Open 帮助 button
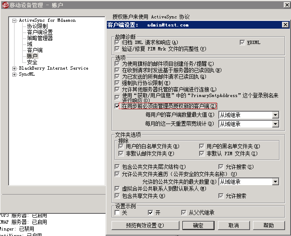291x236 pixels. click(x=269, y=225)
